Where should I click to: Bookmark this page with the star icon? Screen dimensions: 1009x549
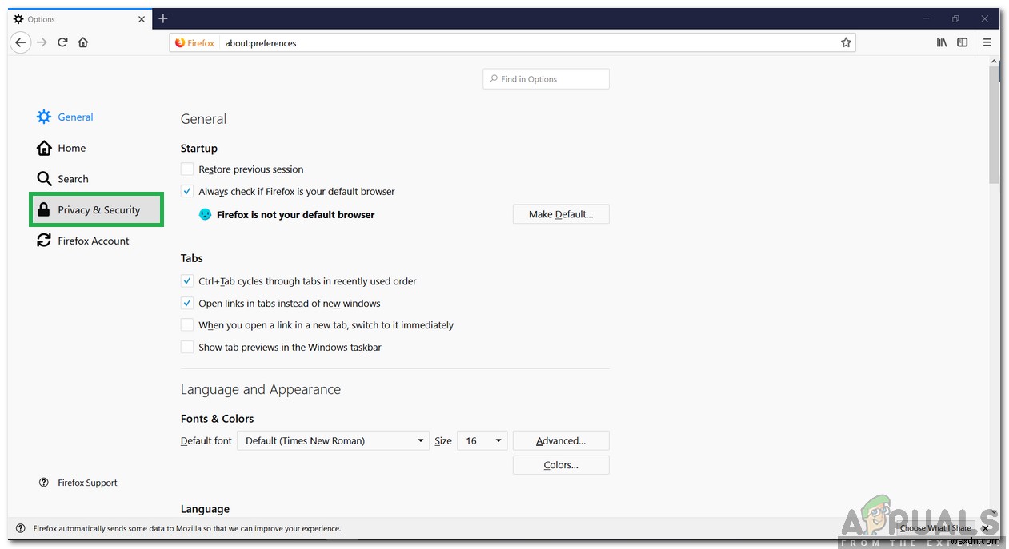pyautogui.click(x=846, y=42)
